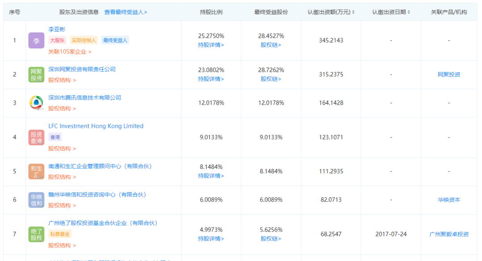Open 持股详情 for 8.1484% row

tap(211, 176)
